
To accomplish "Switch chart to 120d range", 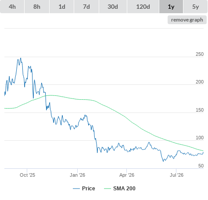I will 143,7.
